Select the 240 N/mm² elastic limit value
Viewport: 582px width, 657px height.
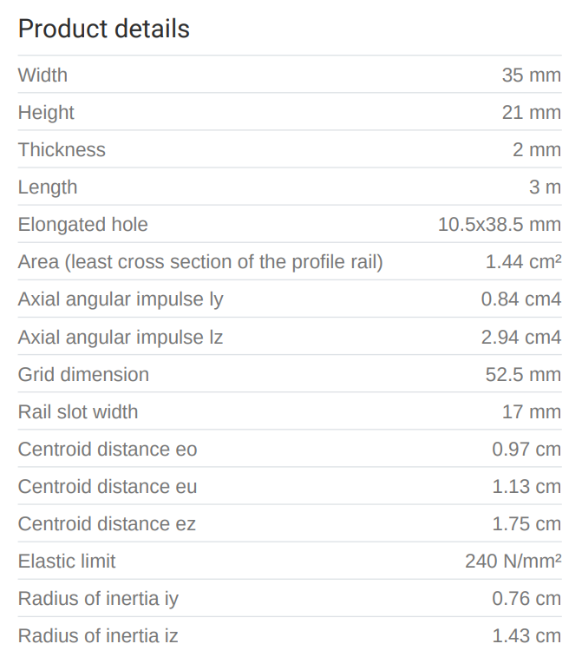(x=513, y=561)
